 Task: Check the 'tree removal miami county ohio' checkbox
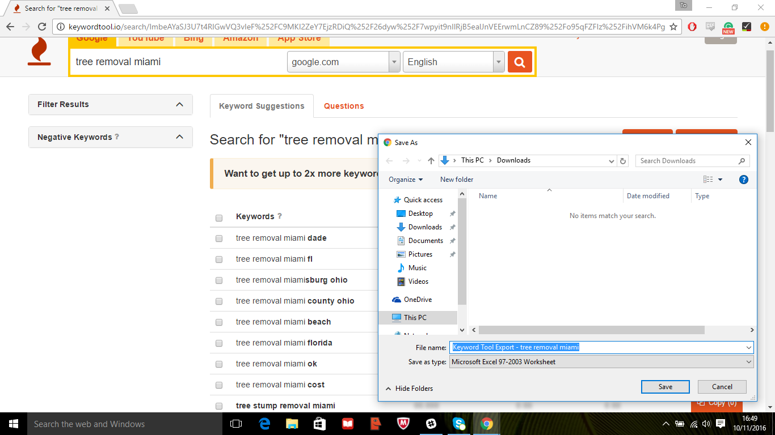point(219,301)
